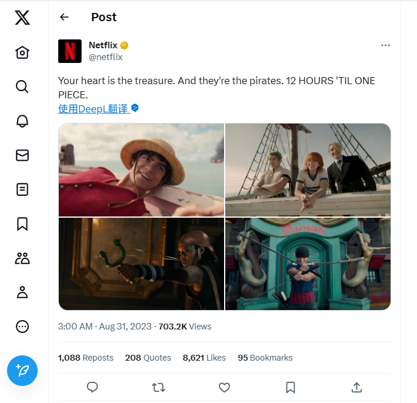The width and height of the screenshot is (417, 403).
Task: Open the post's three-dot options menu
Action: (x=385, y=45)
